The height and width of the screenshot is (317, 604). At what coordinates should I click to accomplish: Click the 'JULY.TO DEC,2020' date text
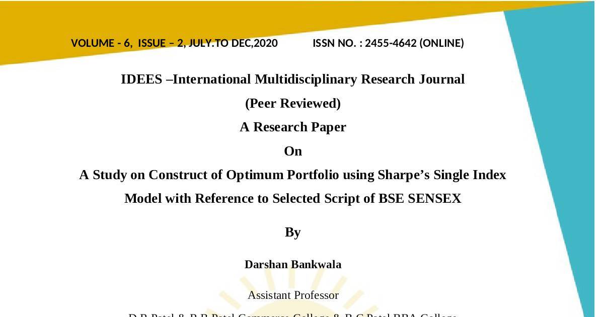click(233, 43)
